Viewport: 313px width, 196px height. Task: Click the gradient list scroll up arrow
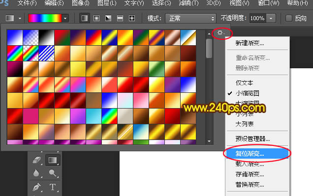click(209, 34)
